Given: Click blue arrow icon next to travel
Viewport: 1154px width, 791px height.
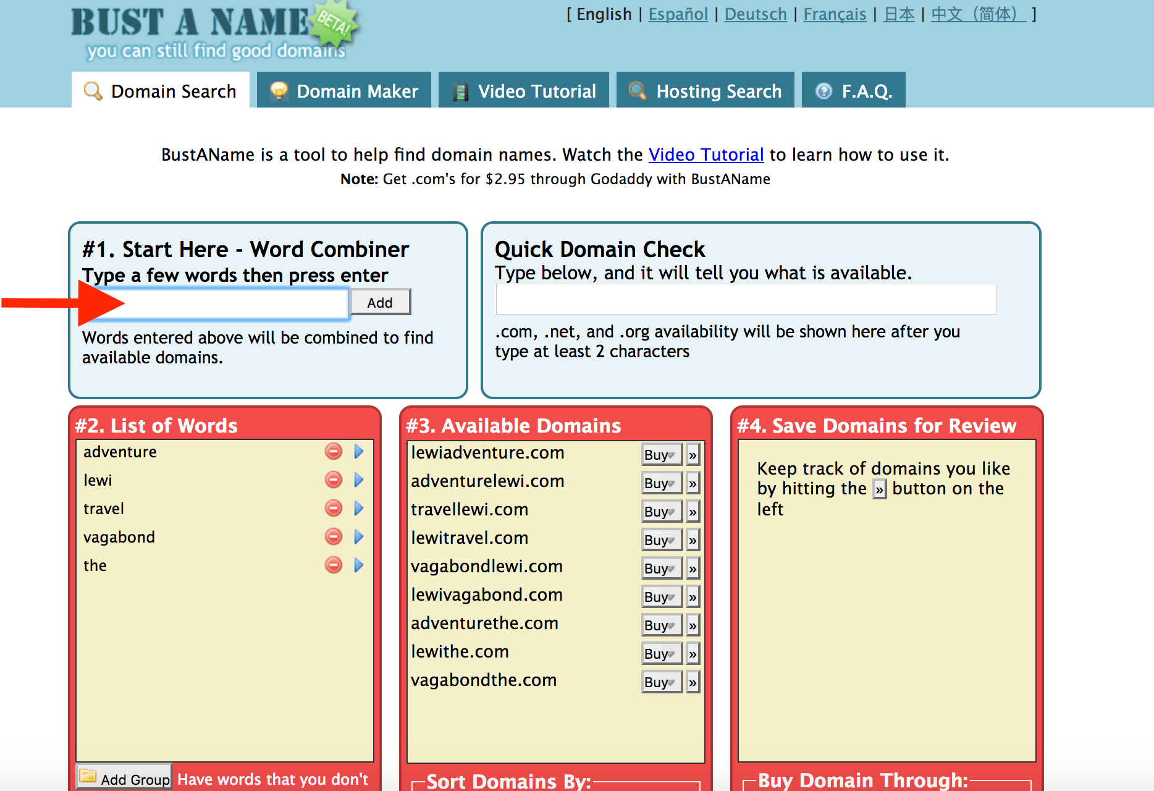Looking at the screenshot, I should click(x=359, y=509).
